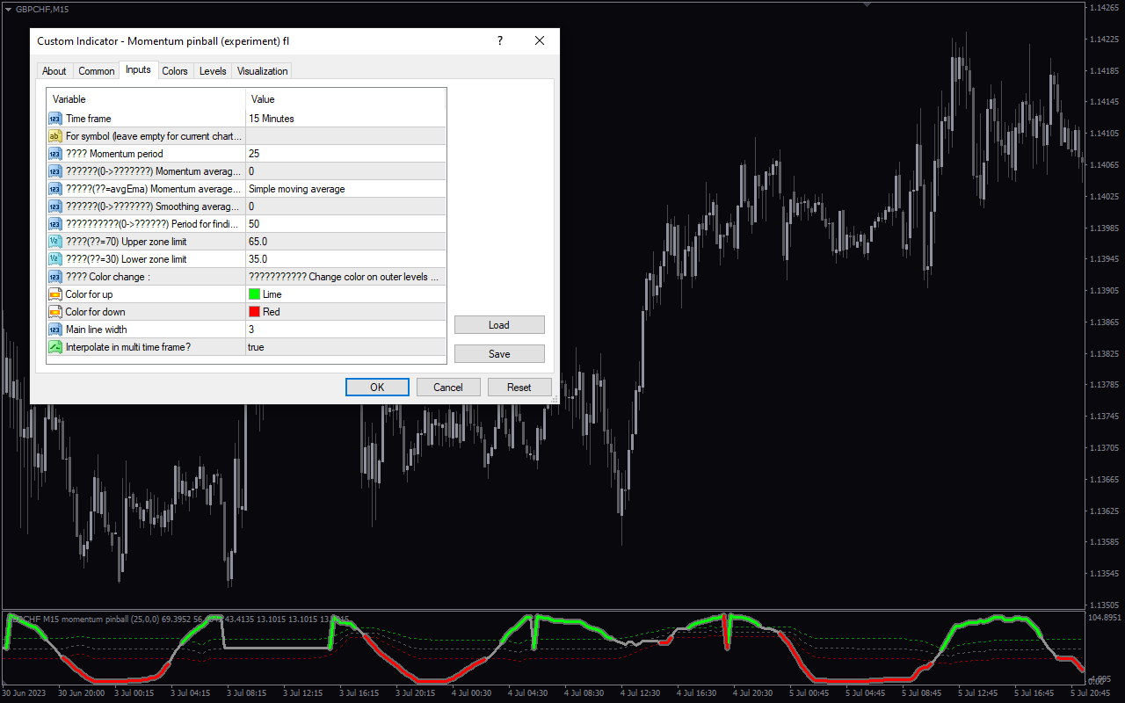
Task: Click the Load button
Action: click(x=499, y=325)
